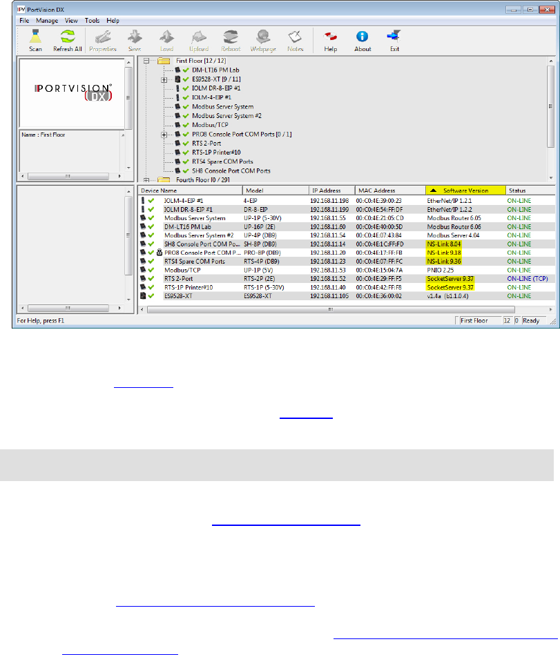Viewport: 560px width, 655px height.
Task: Sort by MAC Address column header
Action: pyautogui.click(x=390, y=190)
